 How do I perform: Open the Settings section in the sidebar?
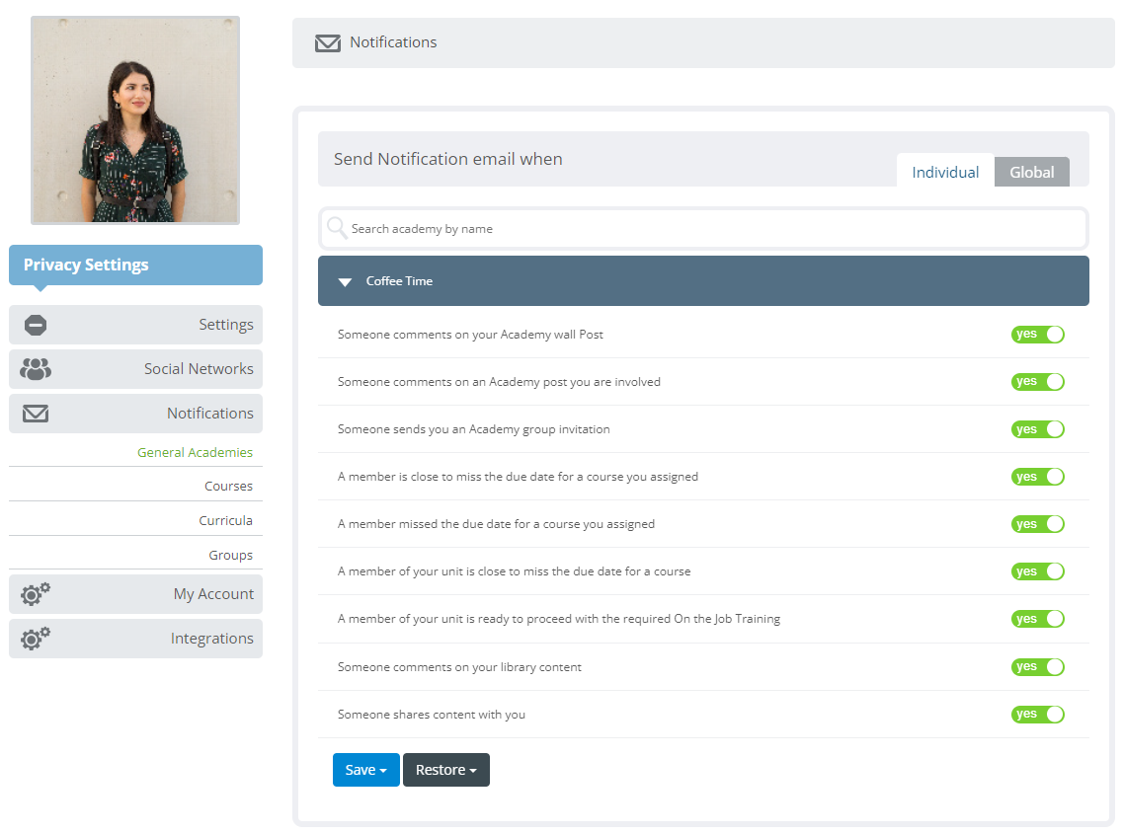coord(36,324)
